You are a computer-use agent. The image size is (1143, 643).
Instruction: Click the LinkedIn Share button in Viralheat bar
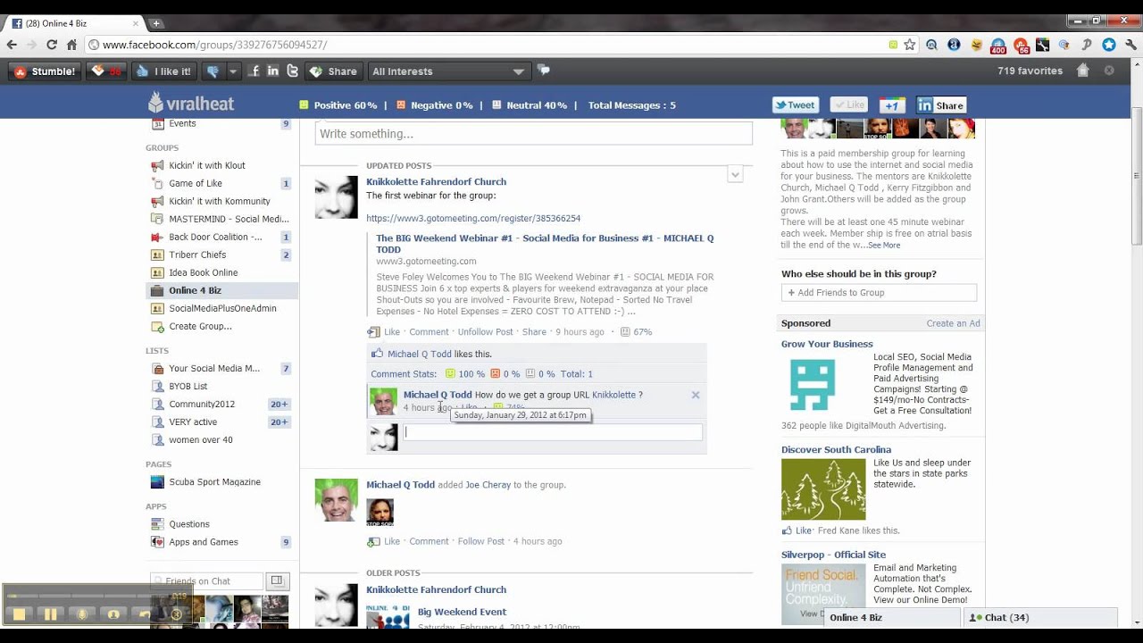click(941, 105)
